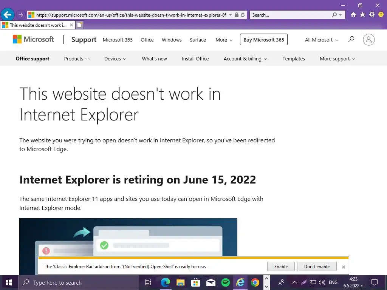This screenshot has height=290, width=387.
Task: Open Task View on the taskbar
Action: [148, 282]
